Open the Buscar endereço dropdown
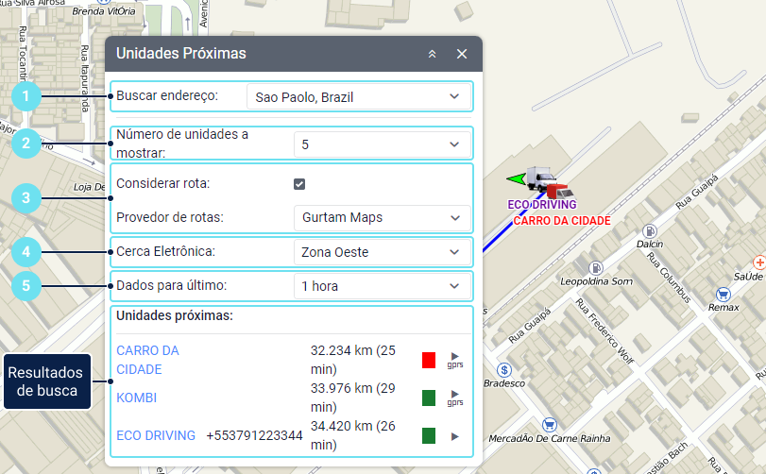The height and width of the screenshot is (474, 766). pos(359,96)
